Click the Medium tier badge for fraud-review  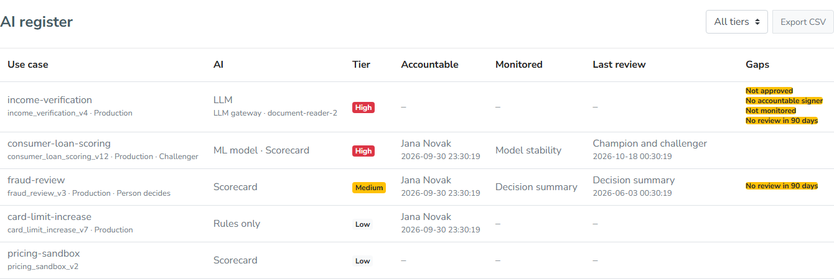[x=369, y=188]
